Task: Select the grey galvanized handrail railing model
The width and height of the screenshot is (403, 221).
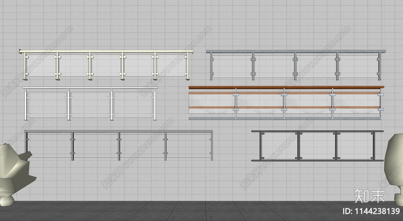Action: click(x=296, y=65)
